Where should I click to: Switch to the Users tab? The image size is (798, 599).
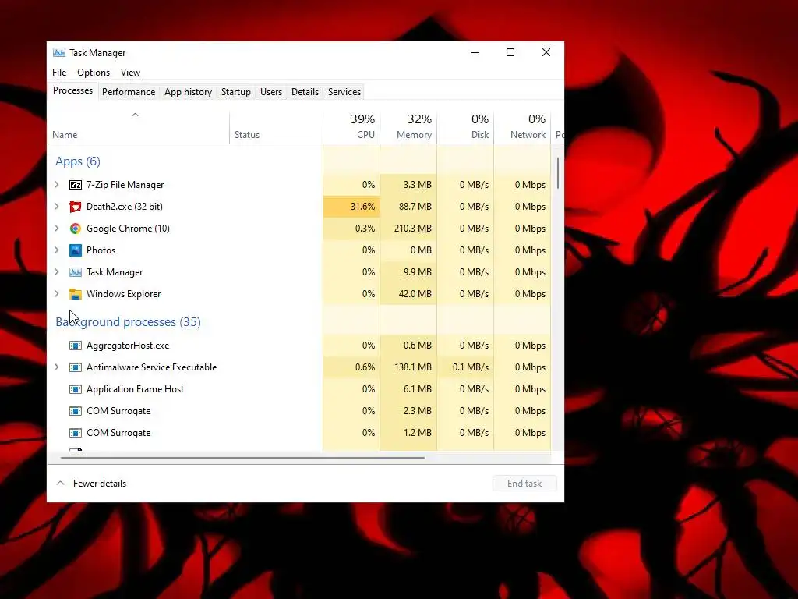[x=270, y=92]
